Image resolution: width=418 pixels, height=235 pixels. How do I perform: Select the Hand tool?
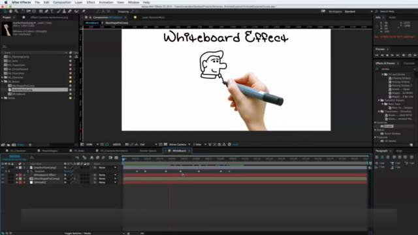[10, 11]
